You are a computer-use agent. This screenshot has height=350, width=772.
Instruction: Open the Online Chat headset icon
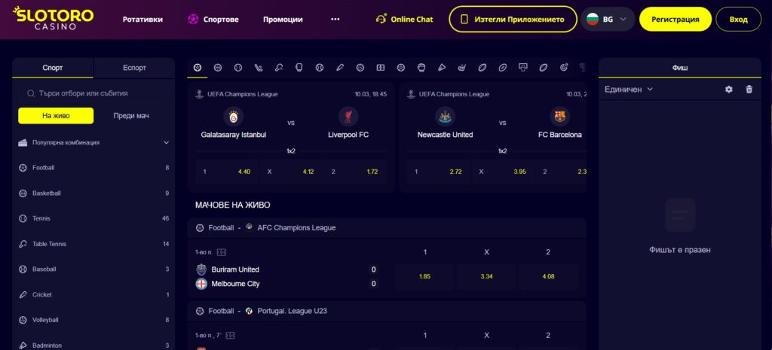tap(381, 19)
